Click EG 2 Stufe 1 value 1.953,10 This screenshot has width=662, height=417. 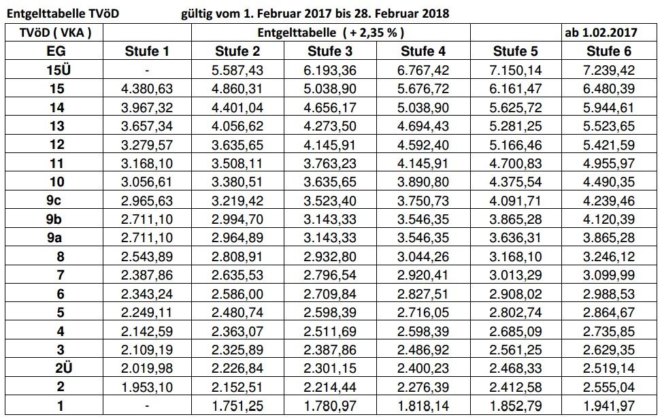pos(147,387)
